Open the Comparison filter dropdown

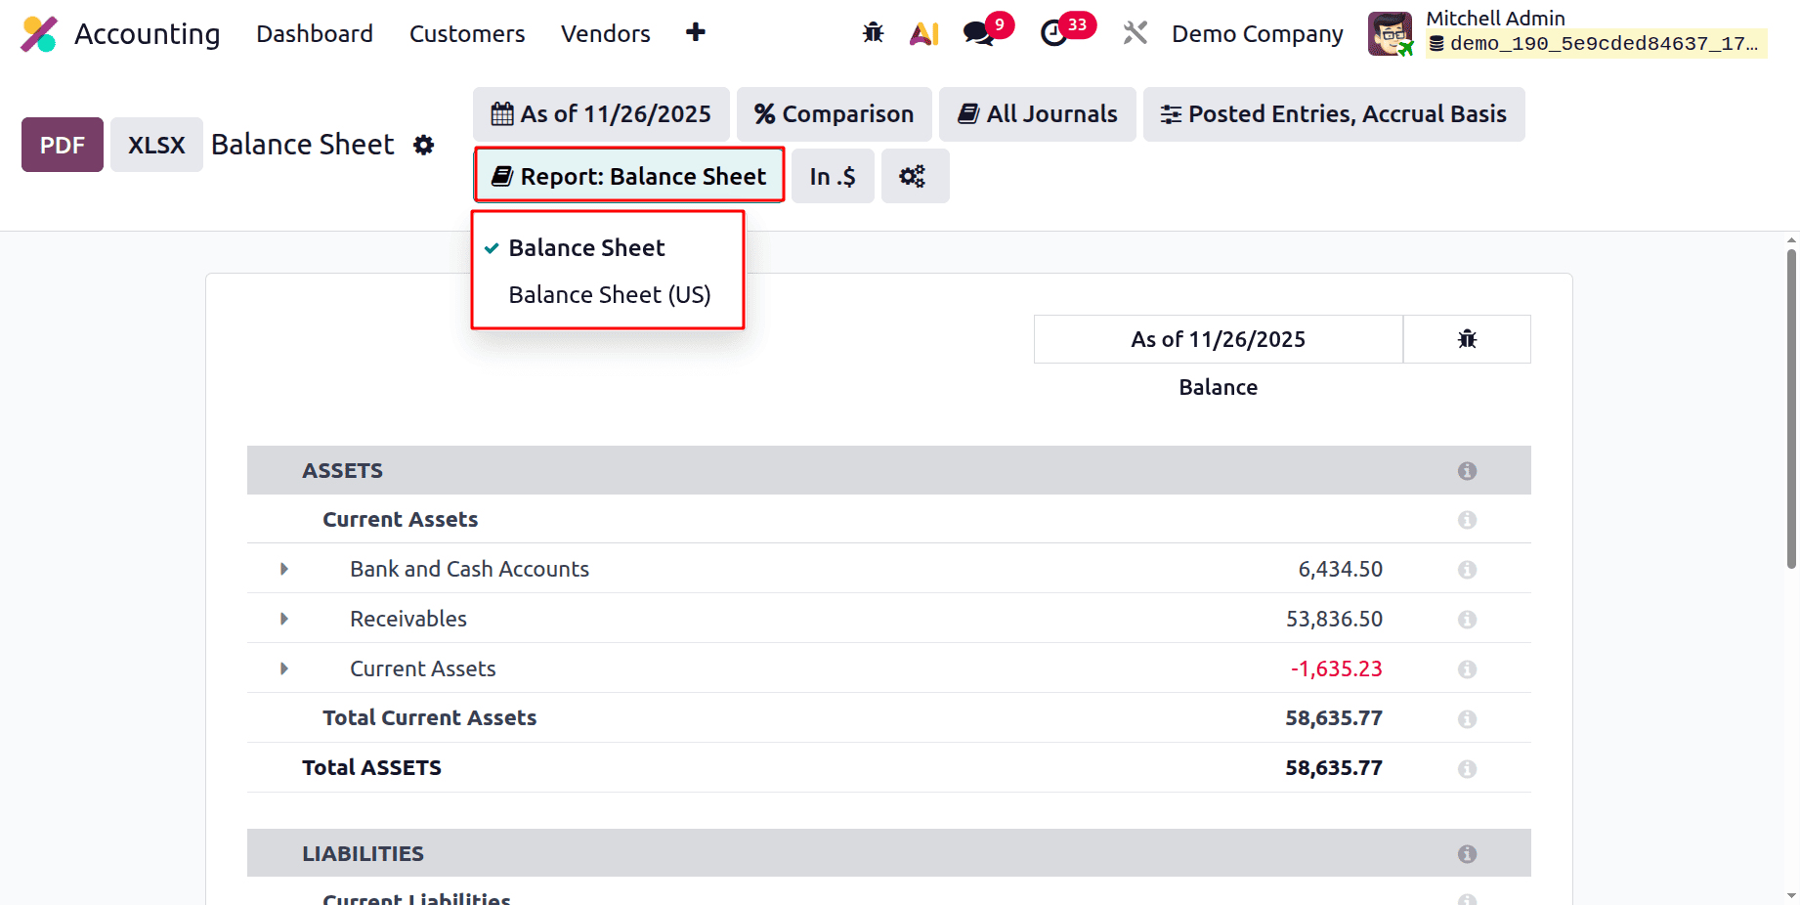835,114
